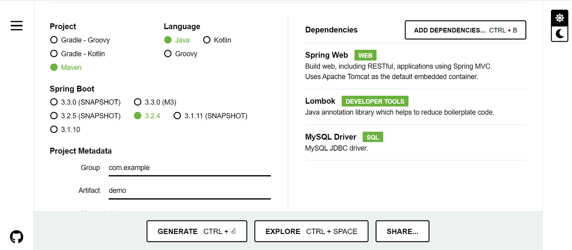The height and width of the screenshot is (250, 572).
Task: Select Gradle - Groovy project type
Action: [x=54, y=40]
